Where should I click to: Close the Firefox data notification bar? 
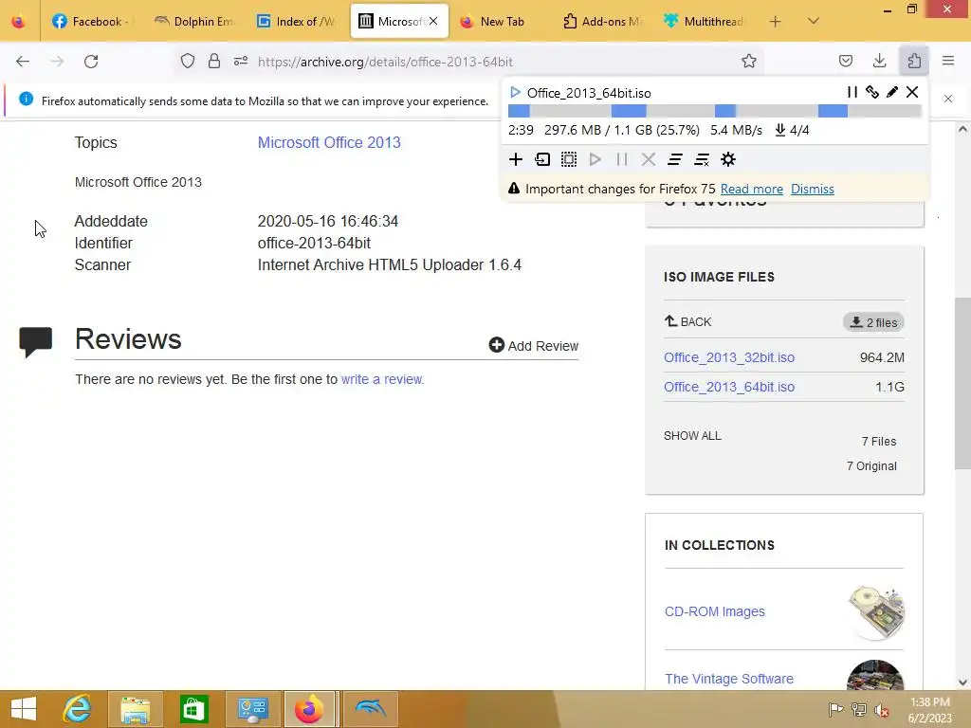click(948, 99)
